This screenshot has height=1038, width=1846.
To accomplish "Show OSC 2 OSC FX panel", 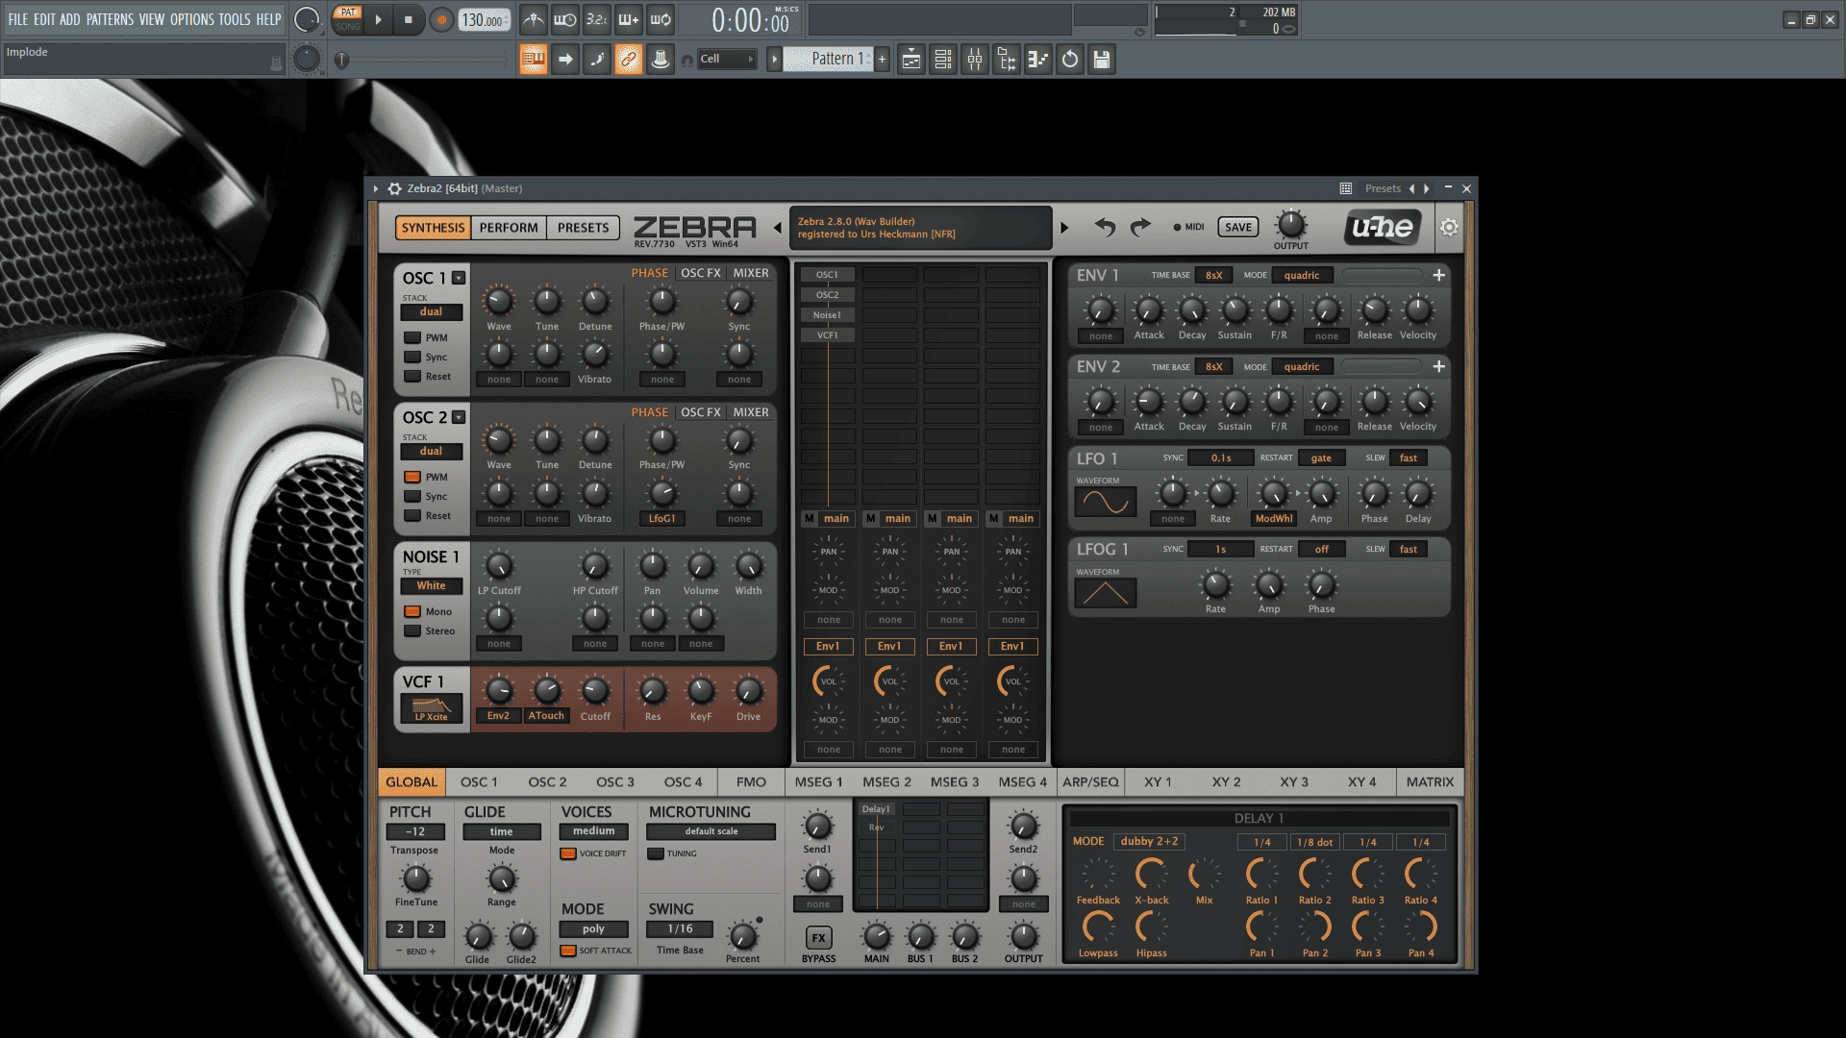I will 701,412.
